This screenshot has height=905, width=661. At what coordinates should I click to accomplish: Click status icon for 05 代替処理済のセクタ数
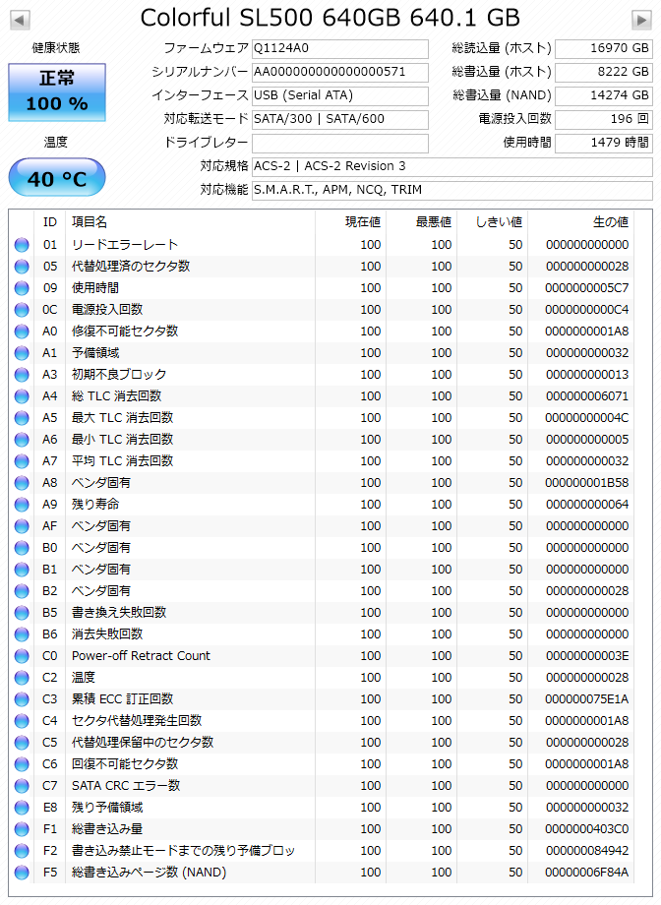tap(22, 267)
